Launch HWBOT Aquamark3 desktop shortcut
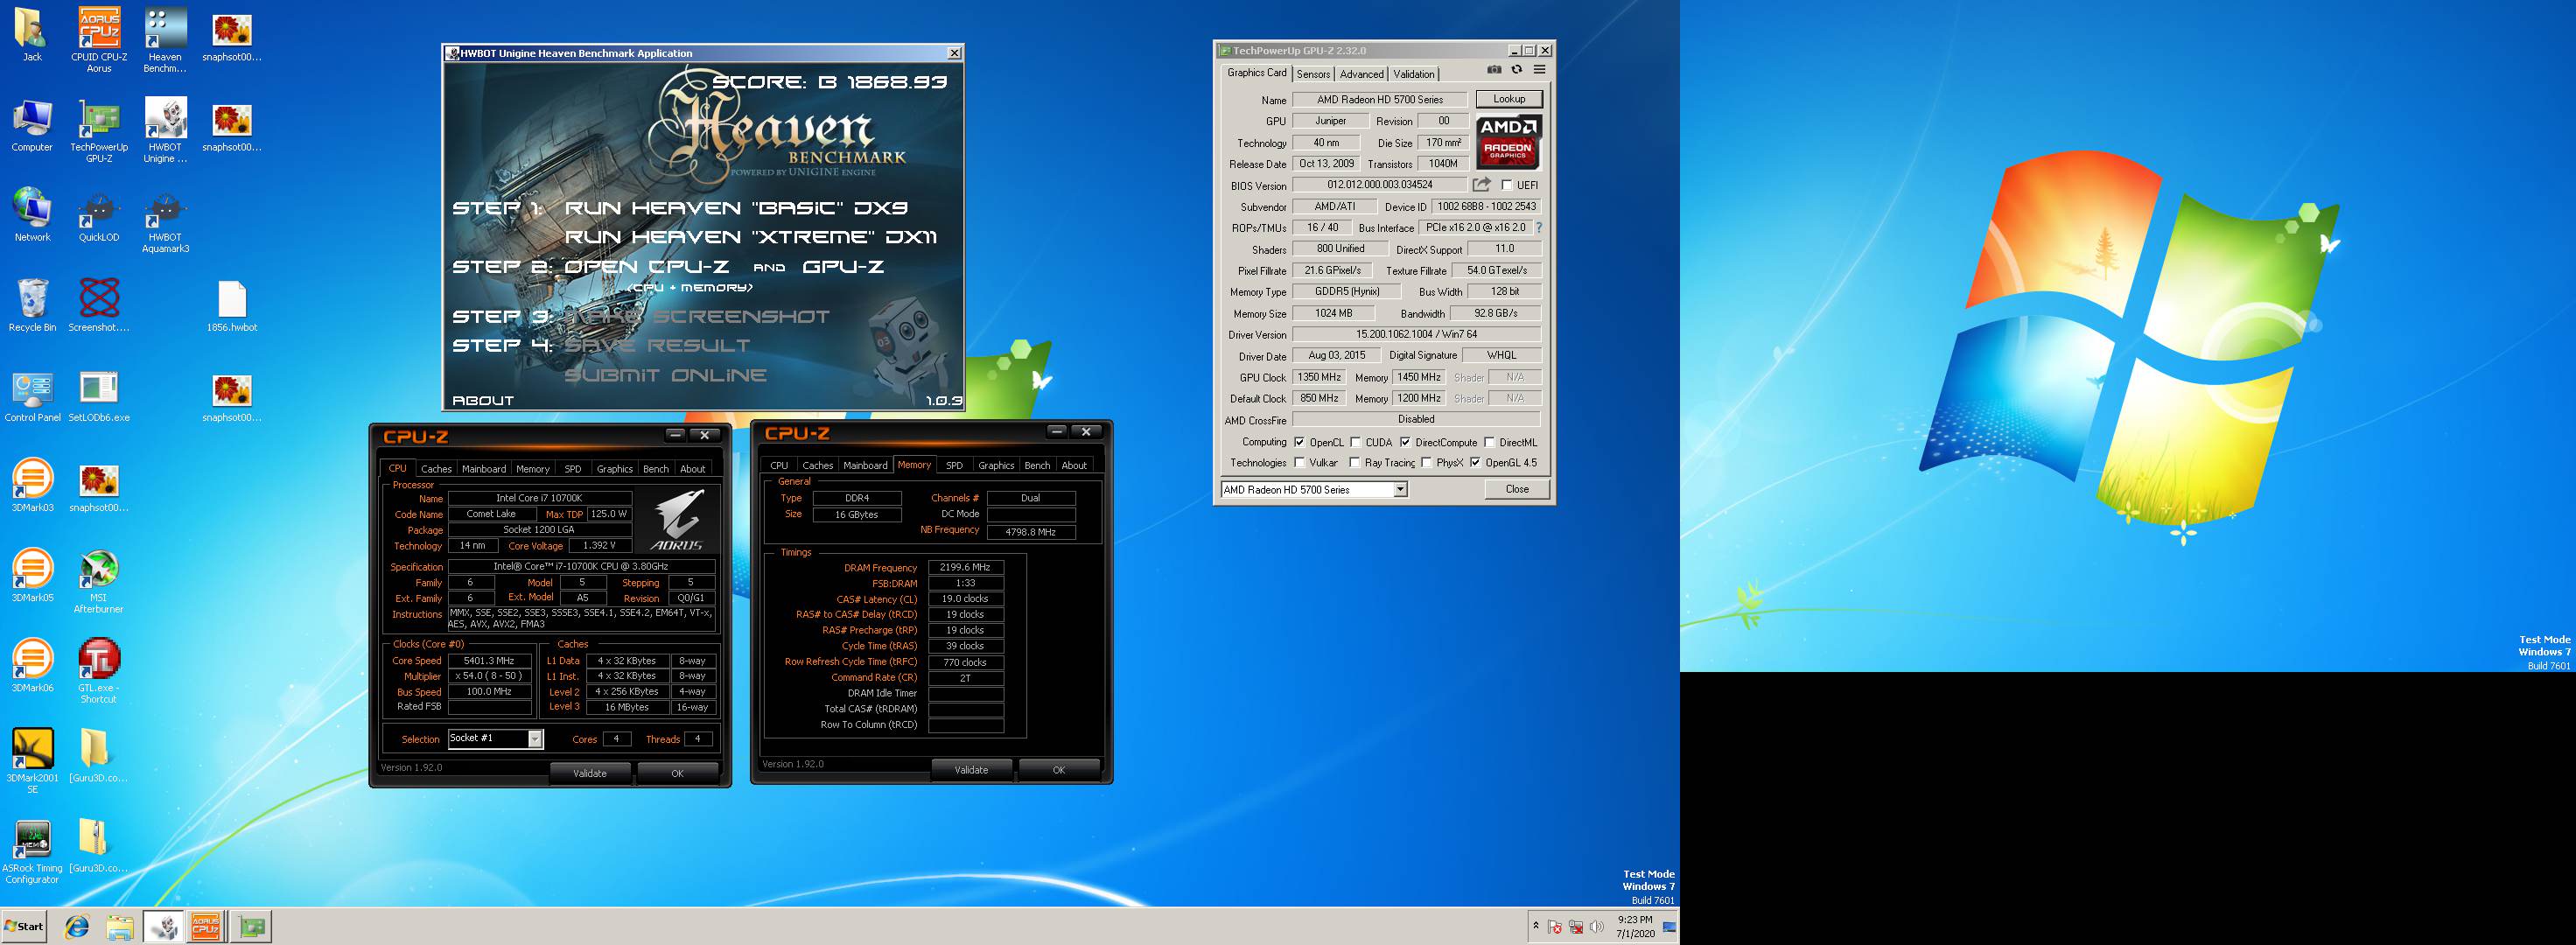Screen dimensions: 2576x945 click(165, 221)
